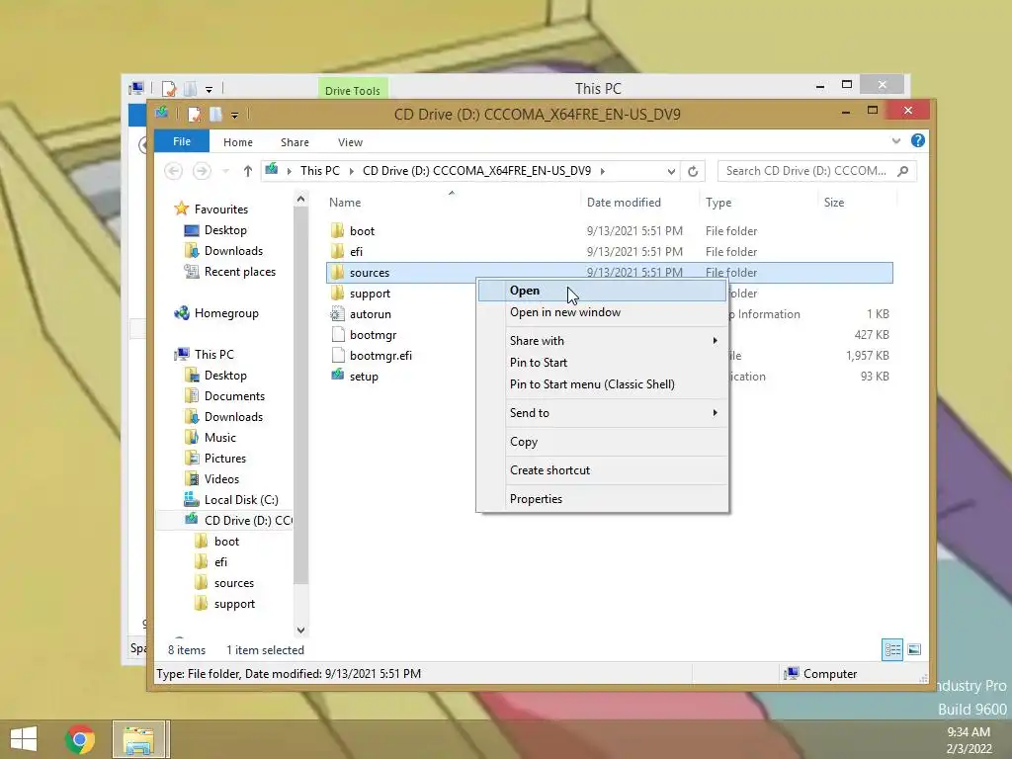This screenshot has width=1012, height=759.
Task: Choose Open in the context menu
Action: click(602, 291)
